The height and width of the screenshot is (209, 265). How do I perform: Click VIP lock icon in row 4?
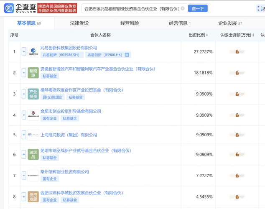click(237, 115)
